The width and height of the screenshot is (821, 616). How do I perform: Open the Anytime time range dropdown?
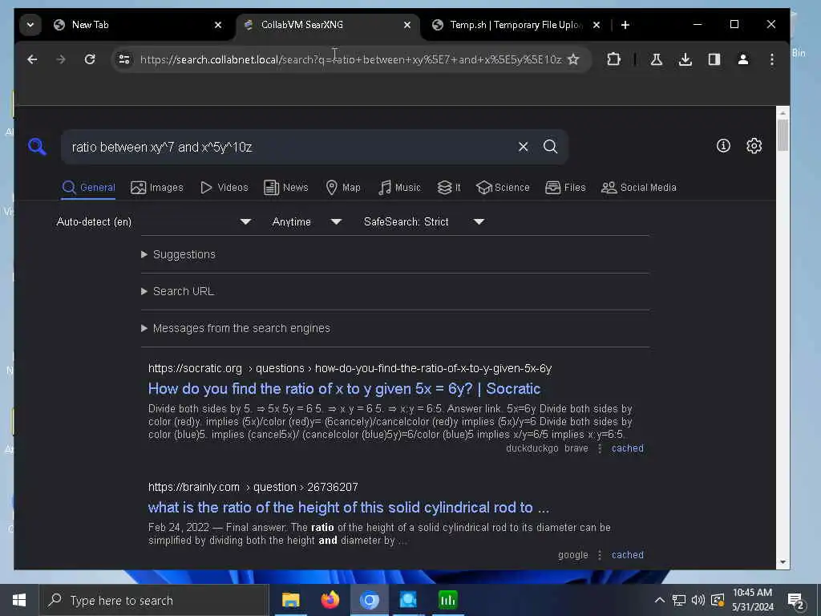[307, 222]
